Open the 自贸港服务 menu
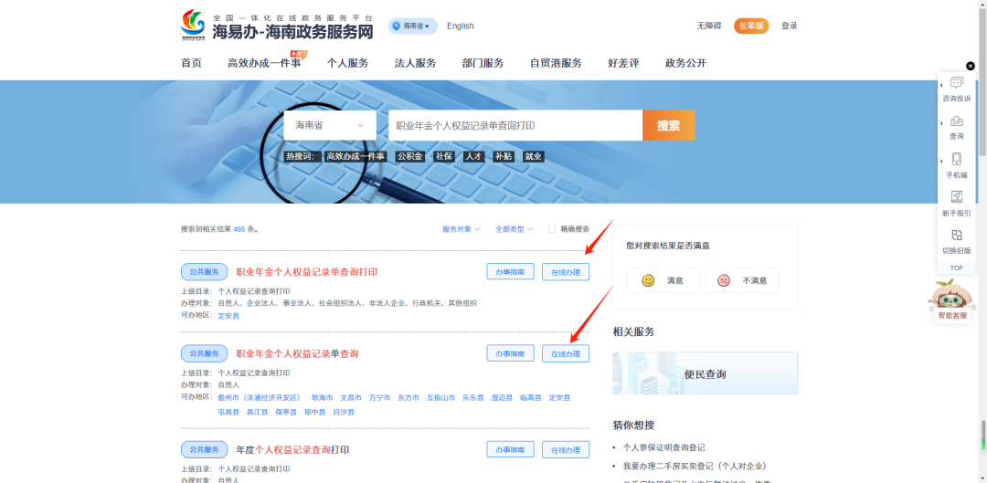Viewport: 987px width, 483px height. [x=556, y=63]
